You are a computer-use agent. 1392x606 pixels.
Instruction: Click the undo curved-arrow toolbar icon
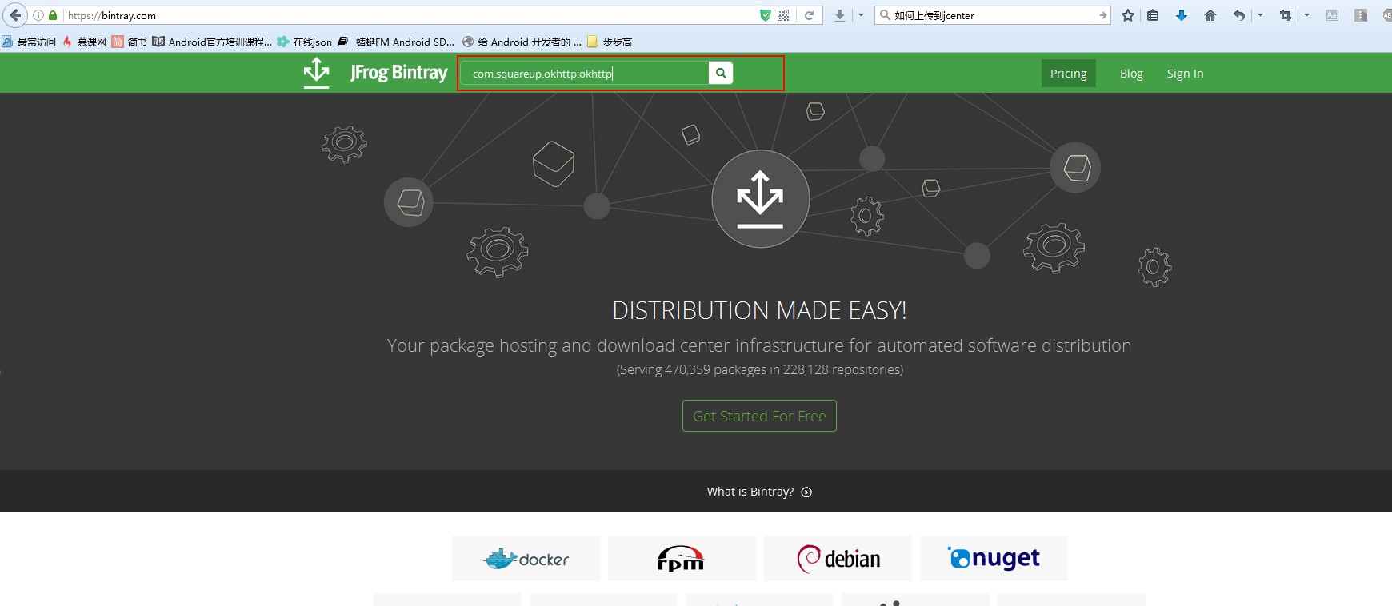pos(1239,15)
